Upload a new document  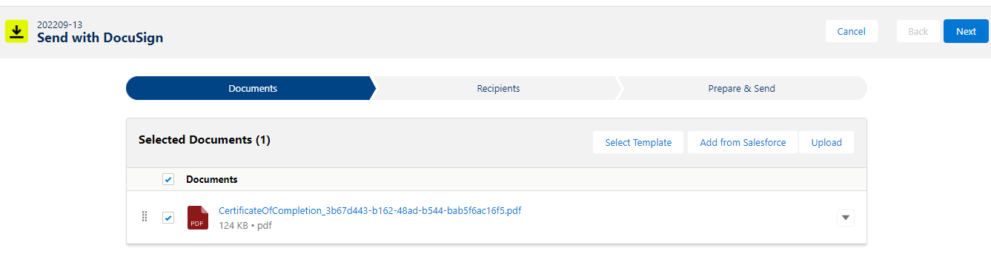click(x=826, y=142)
